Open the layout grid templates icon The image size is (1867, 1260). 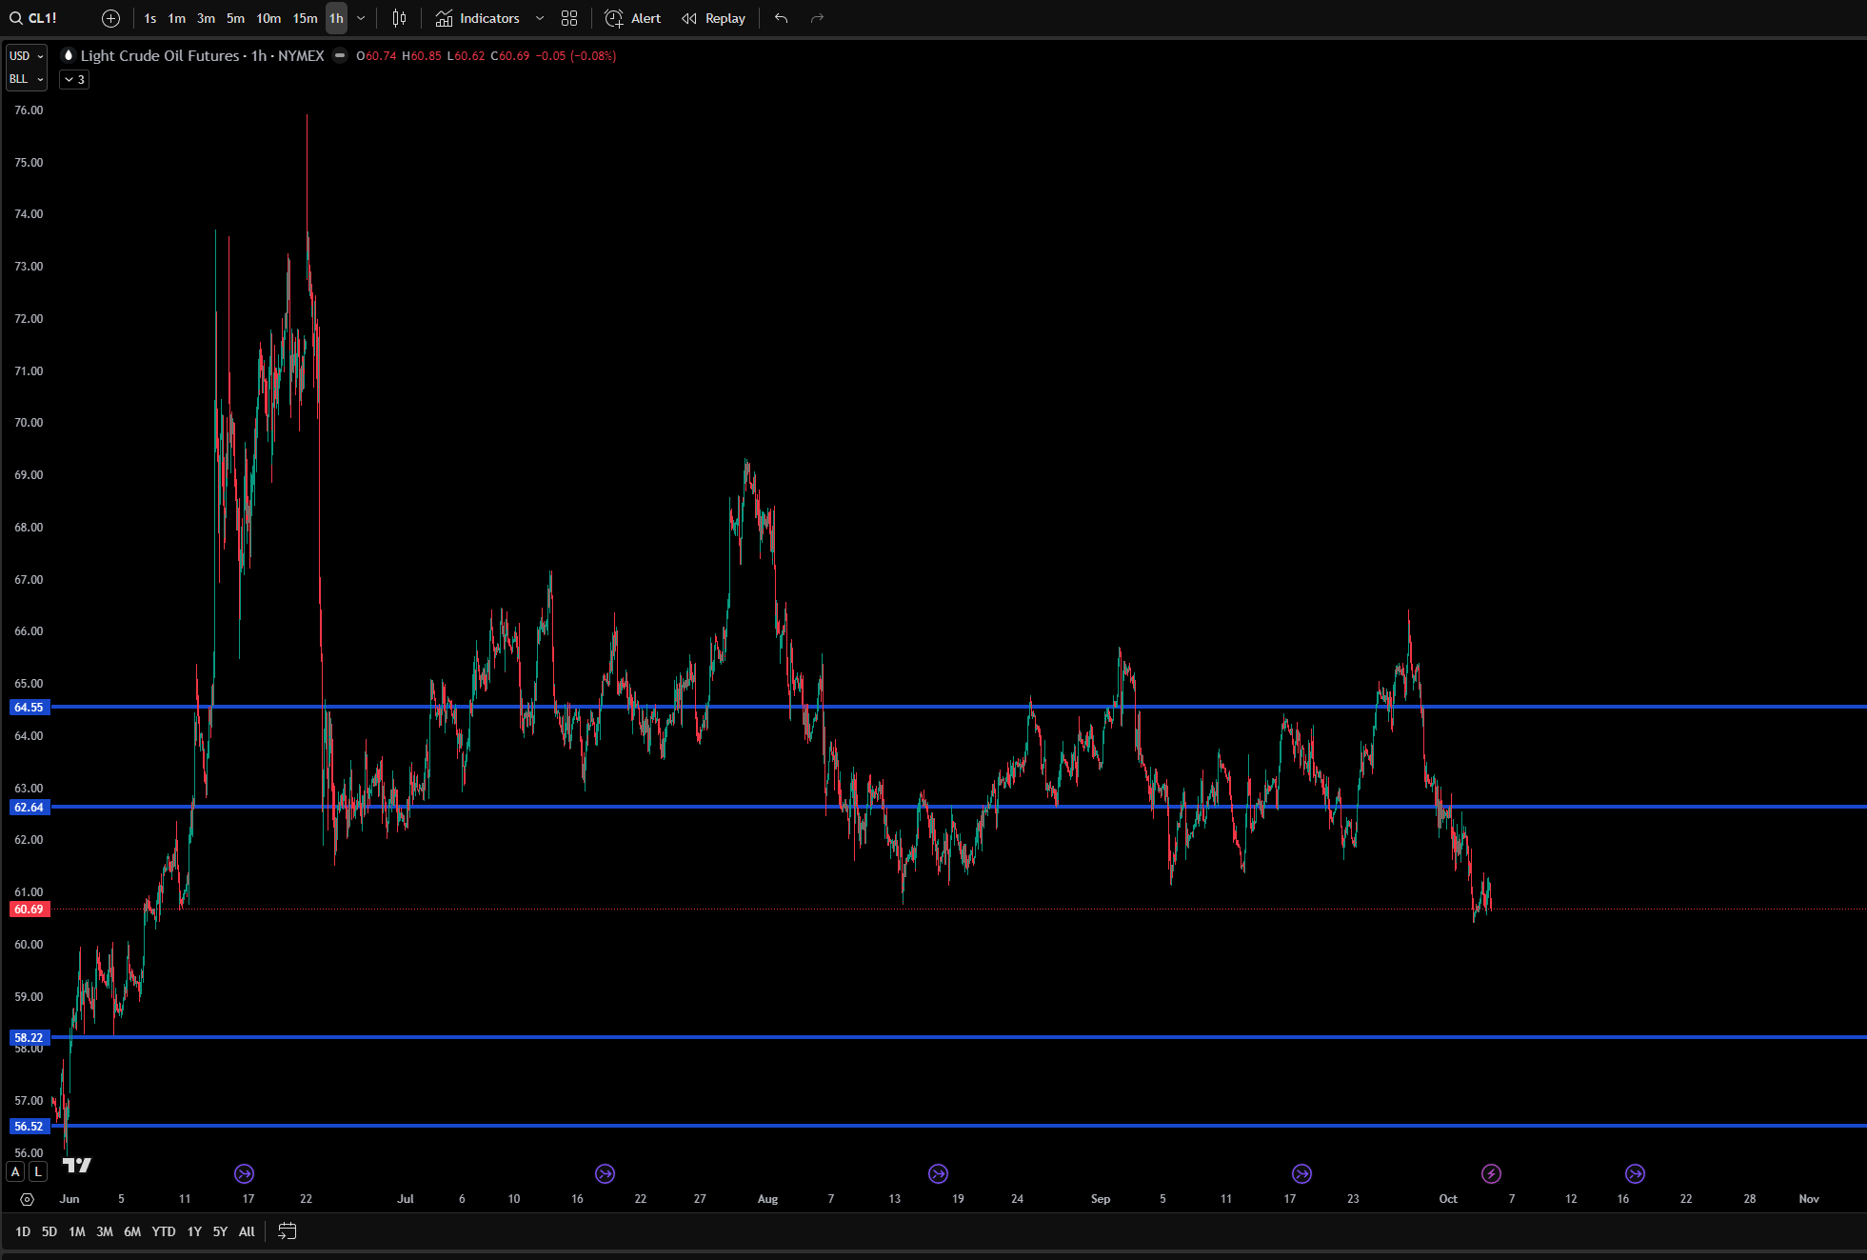(x=569, y=18)
